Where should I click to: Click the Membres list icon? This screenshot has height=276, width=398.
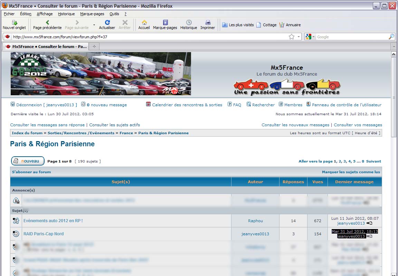(281, 104)
